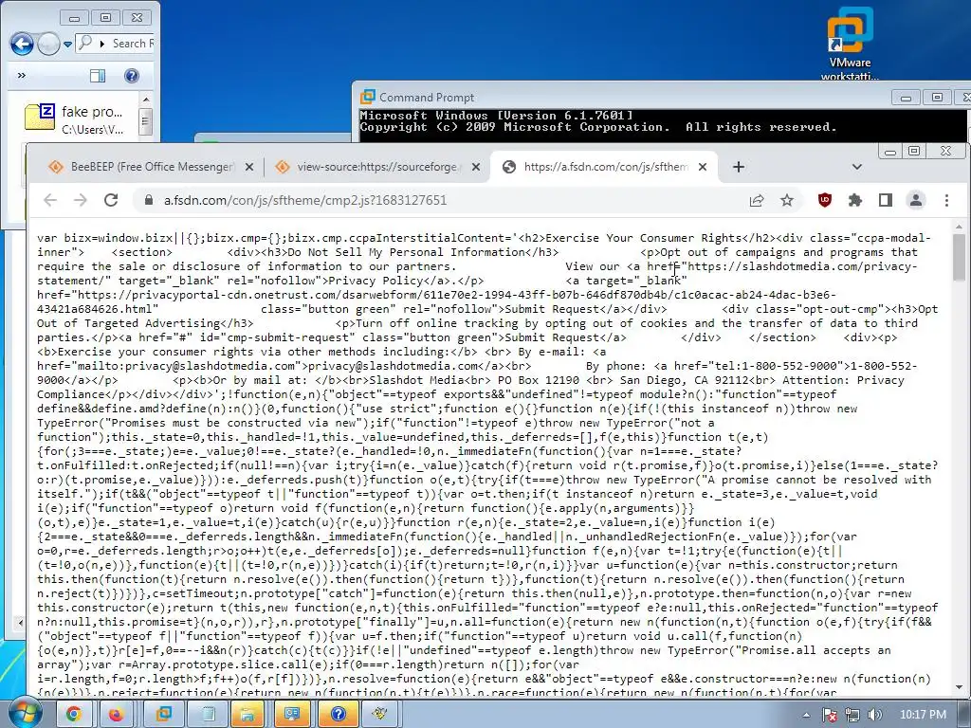Share this page icon in address bar
Screen dimensions: 971x728
(x=757, y=200)
